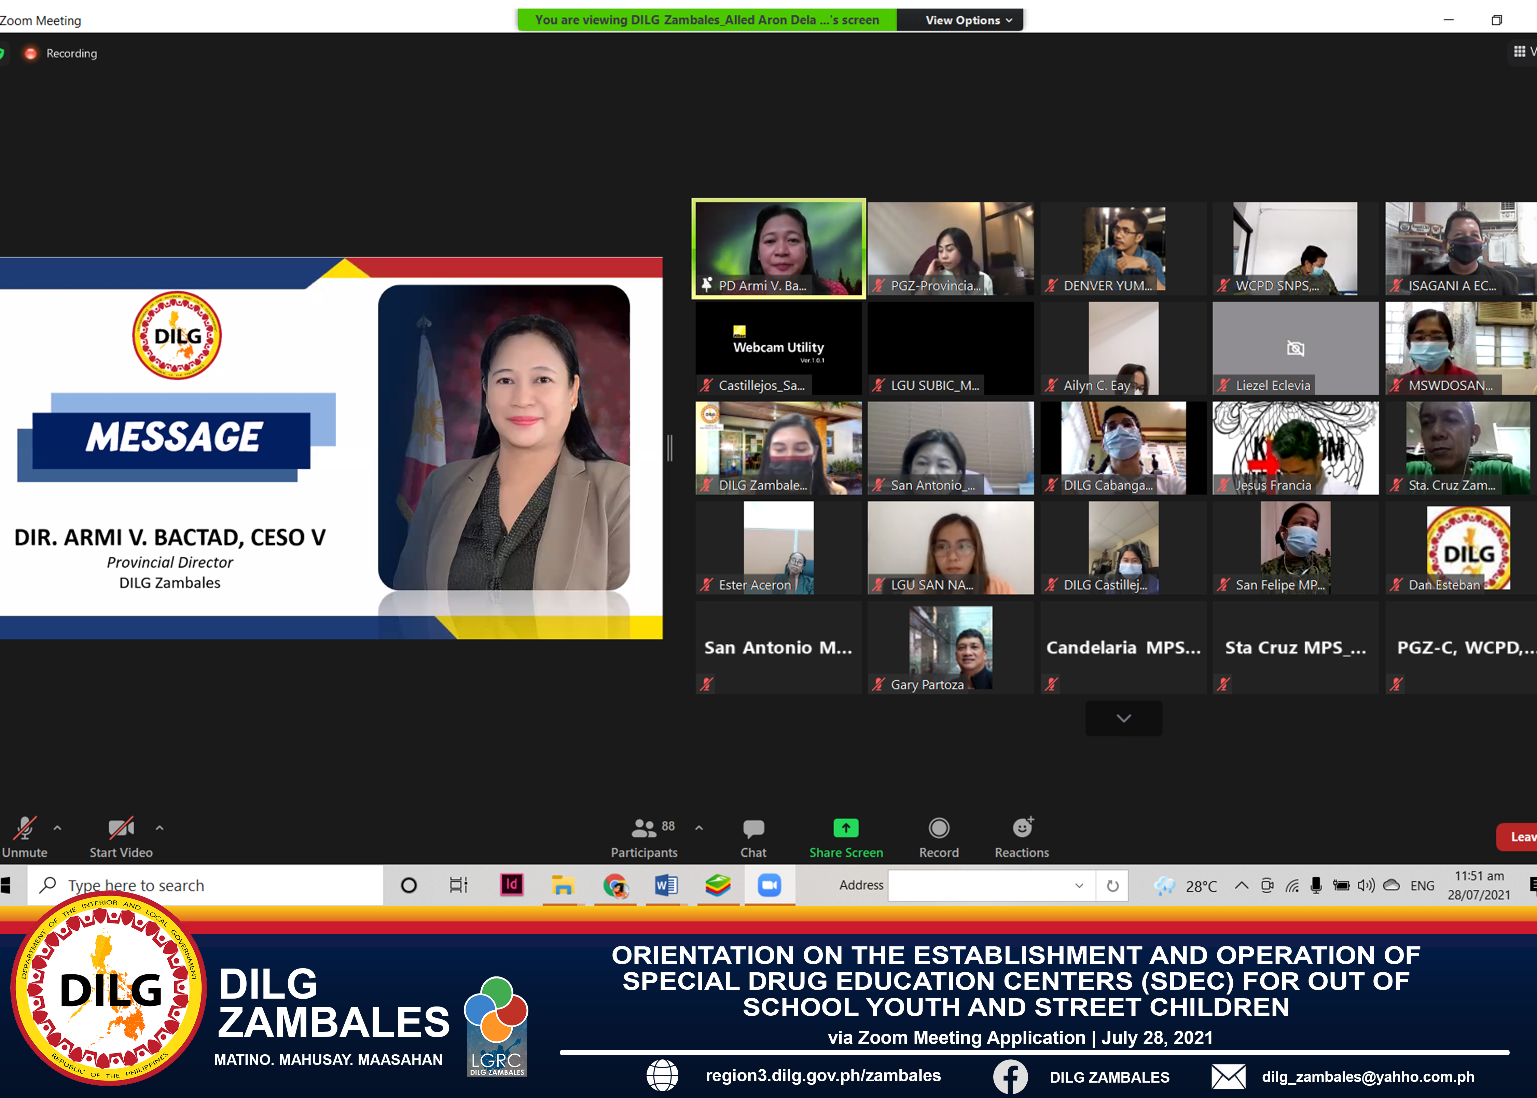Expand the Address bar dropdown arrow

(x=1079, y=886)
